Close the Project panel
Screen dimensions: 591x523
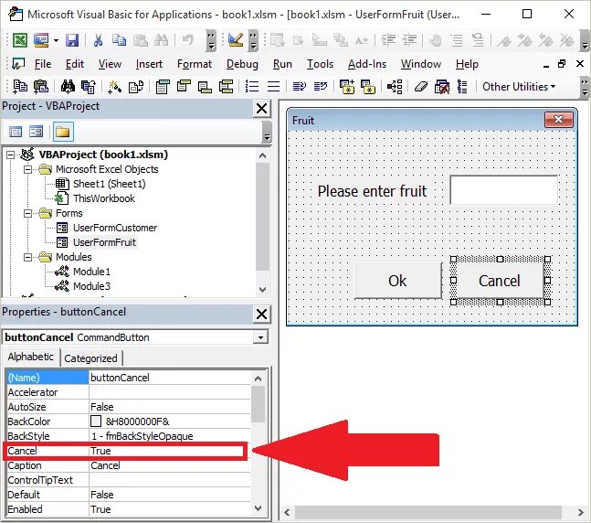pos(261,109)
